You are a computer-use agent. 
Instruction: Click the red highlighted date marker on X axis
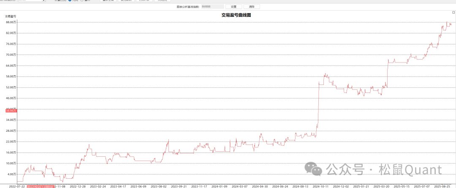pyautogui.click(x=41, y=186)
